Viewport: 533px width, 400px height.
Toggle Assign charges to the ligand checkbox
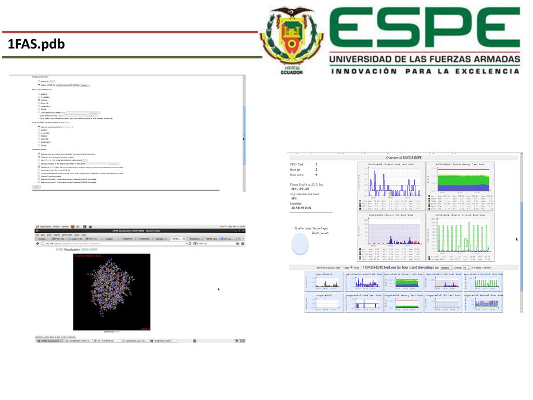click(39, 163)
